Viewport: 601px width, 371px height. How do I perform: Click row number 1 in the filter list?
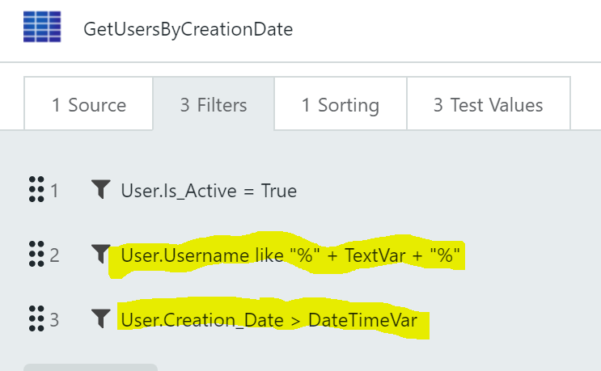click(54, 192)
